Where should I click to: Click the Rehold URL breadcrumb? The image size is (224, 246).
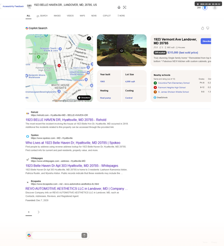59,115
